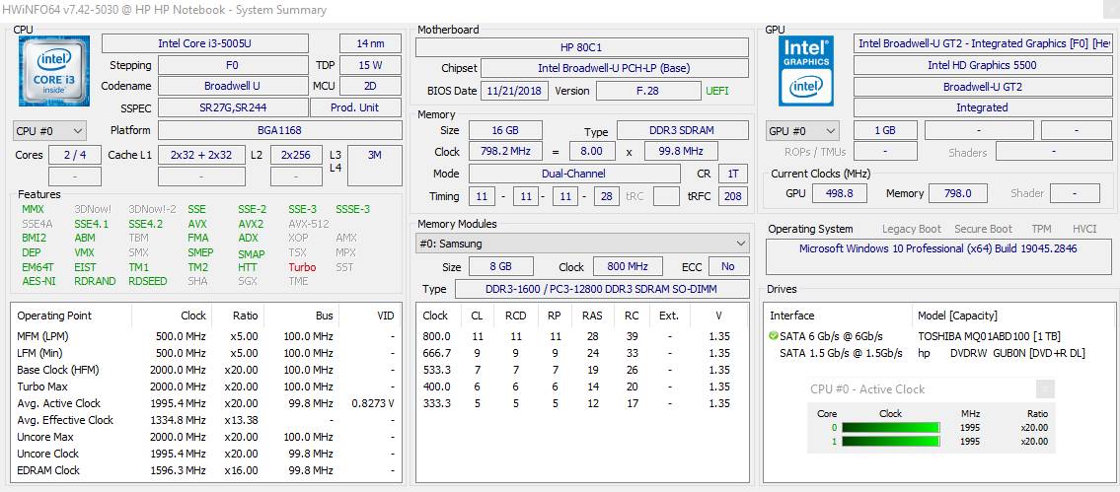1120x492 pixels.
Task: Click the 'DDR3-1600 / PC3-12800 DDR3 SDRAM SO-DIMM' field
Action: tap(601, 289)
